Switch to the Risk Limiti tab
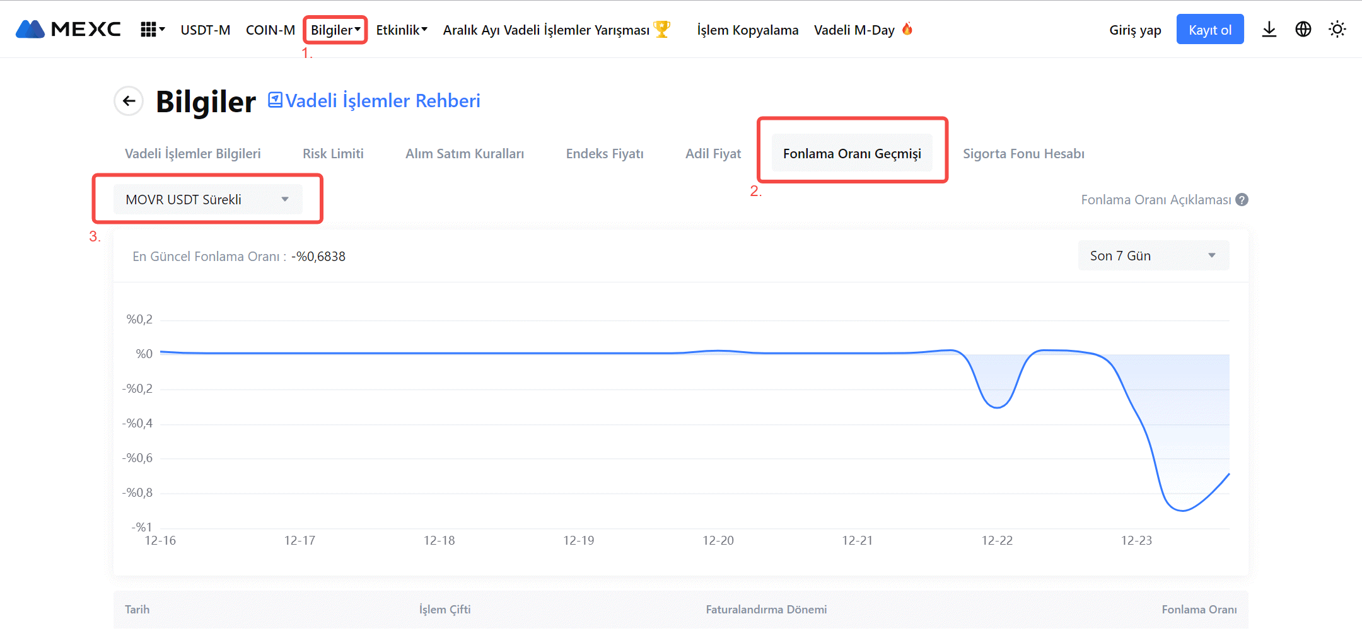1362x638 pixels. (x=333, y=154)
